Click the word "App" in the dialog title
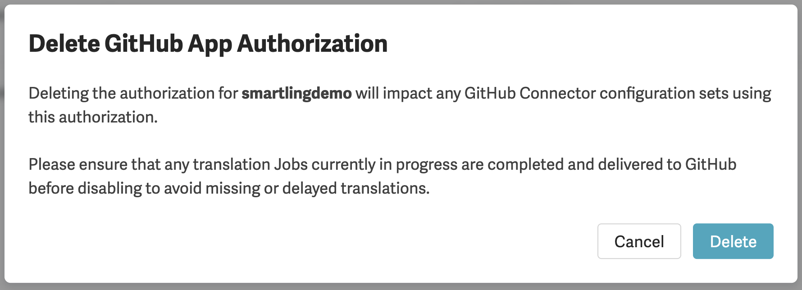The width and height of the screenshot is (802, 290). point(210,44)
